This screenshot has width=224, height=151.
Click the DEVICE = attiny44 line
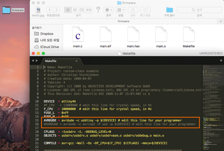(60, 101)
